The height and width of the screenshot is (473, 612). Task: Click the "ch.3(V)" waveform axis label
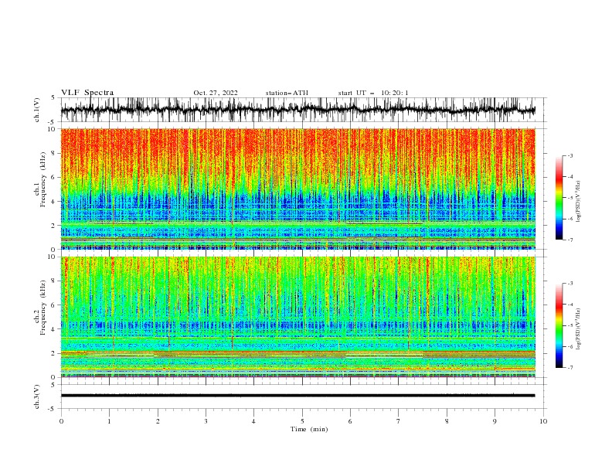[37, 396]
